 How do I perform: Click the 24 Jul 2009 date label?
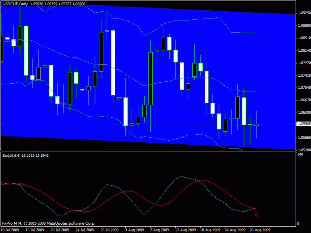[85, 230]
